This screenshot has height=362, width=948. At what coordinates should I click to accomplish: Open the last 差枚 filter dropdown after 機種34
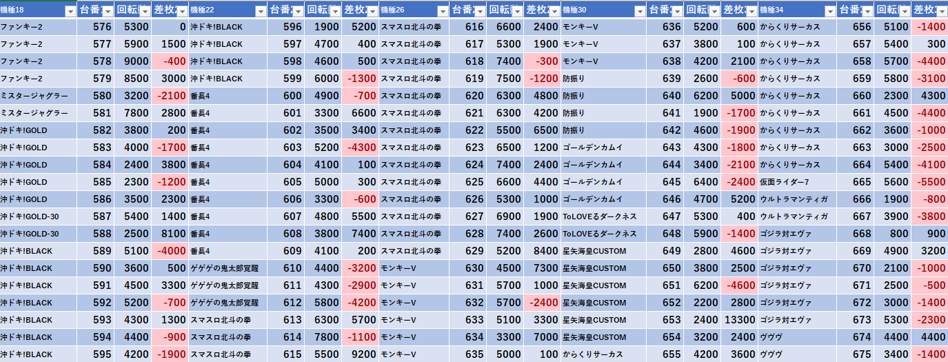[942, 11]
